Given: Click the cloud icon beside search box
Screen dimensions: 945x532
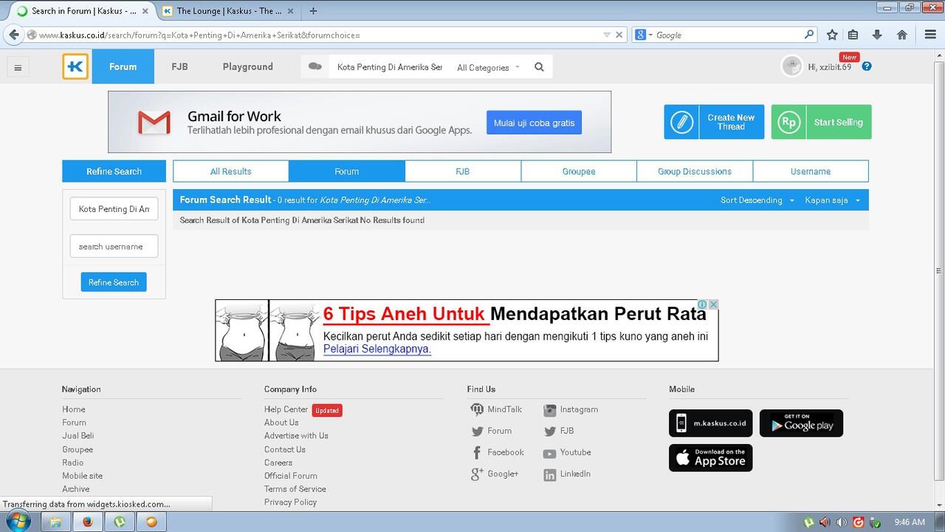Looking at the screenshot, I should (315, 66).
